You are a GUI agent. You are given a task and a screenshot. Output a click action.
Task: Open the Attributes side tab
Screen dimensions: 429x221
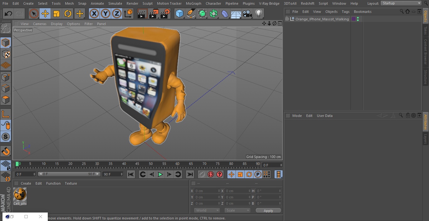click(x=426, y=122)
